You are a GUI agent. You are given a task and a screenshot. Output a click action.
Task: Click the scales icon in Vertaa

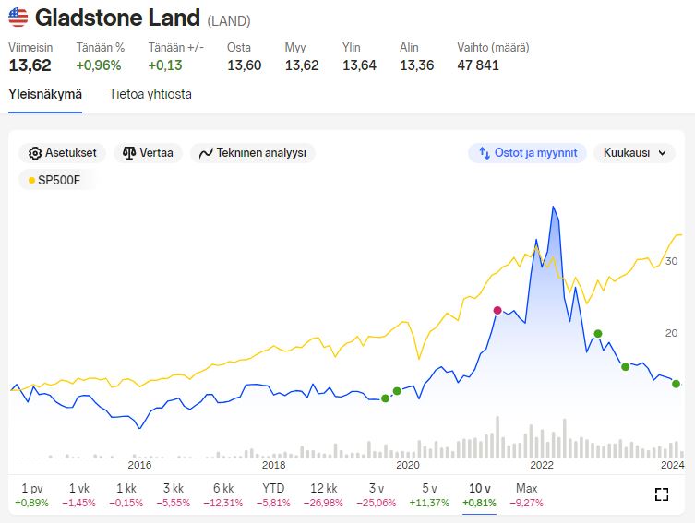point(129,153)
